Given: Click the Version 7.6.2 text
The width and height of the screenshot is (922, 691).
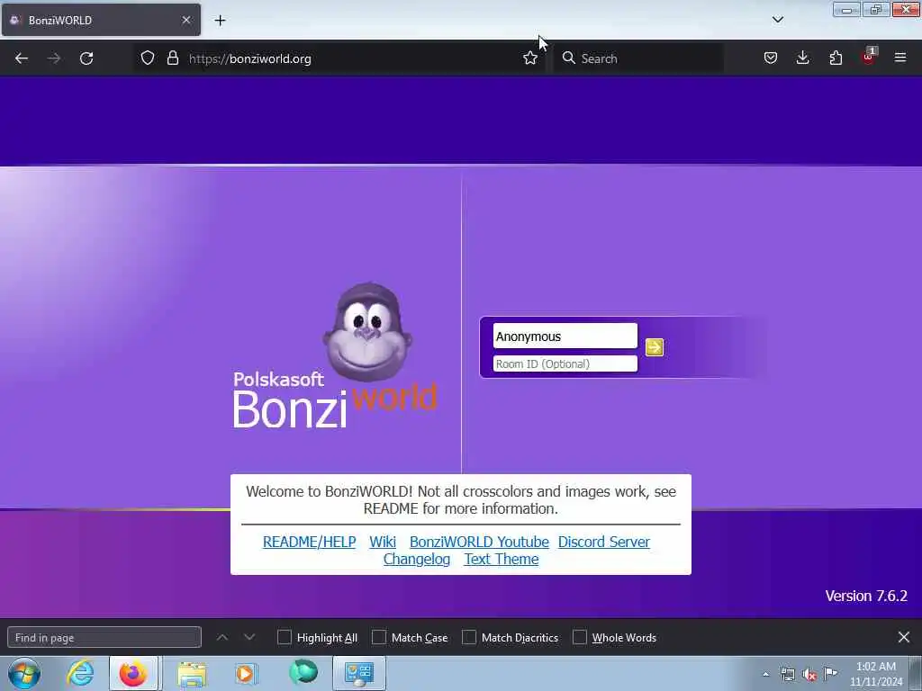Looking at the screenshot, I should pos(866,596).
